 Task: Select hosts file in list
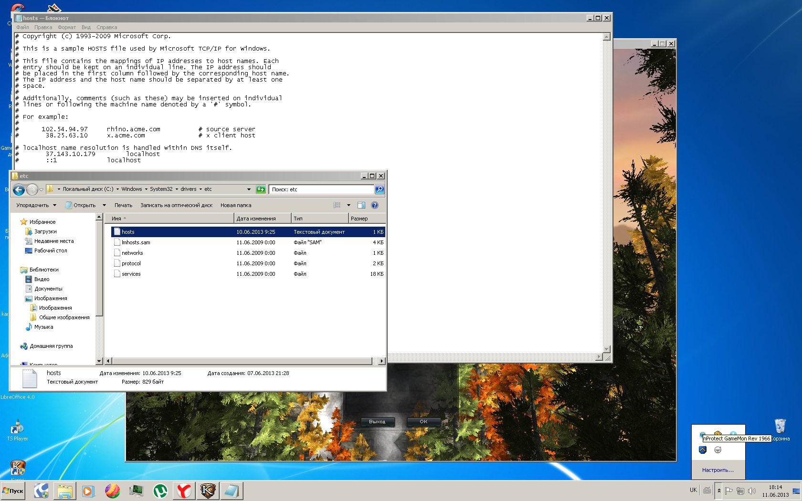[248, 232]
